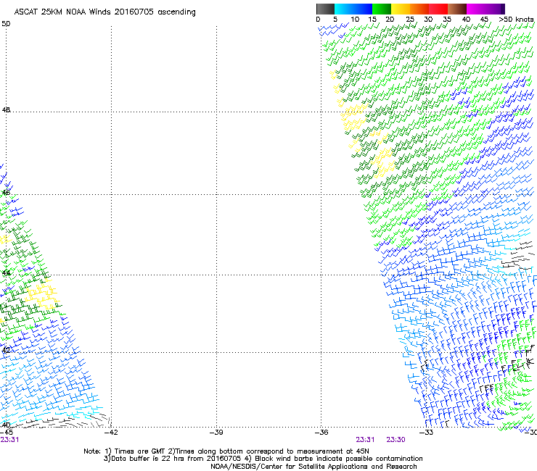Click the '25' label under the color bar
Viewport: 537px width, 471px height.
[x=410, y=20]
